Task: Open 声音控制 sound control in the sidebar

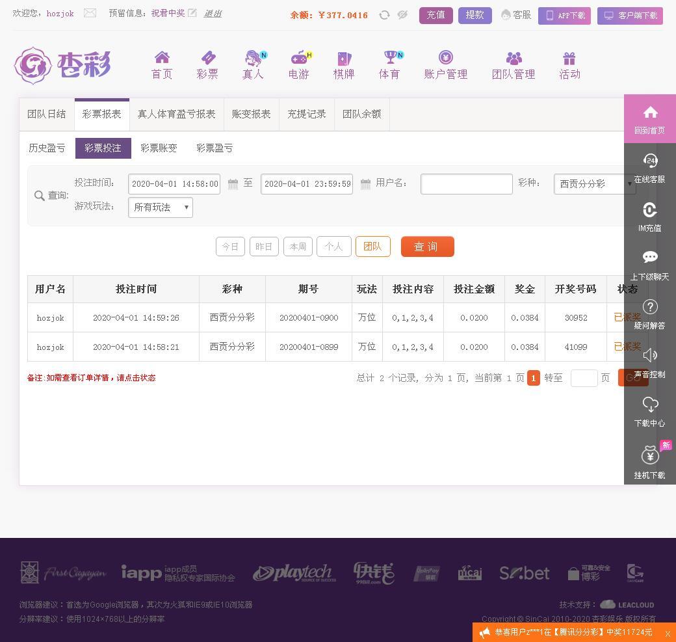Action: pyautogui.click(x=650, y=364)
